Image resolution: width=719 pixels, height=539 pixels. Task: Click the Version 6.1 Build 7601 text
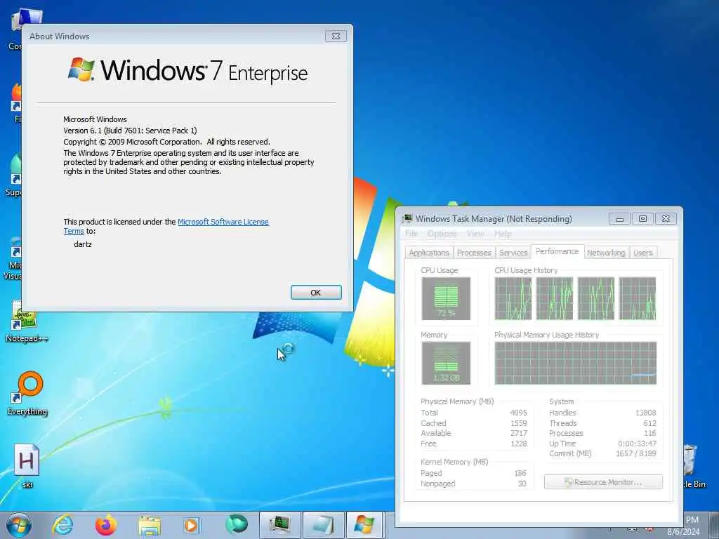[130, 131]
